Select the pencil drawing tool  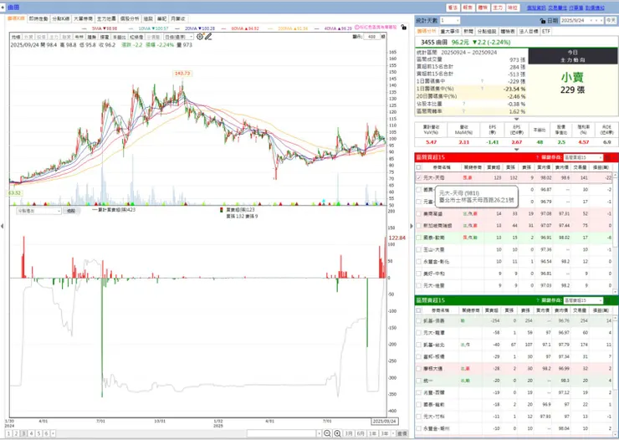click(x=208, y=37)
